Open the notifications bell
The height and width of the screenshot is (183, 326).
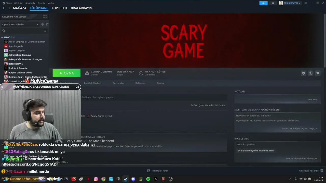(x=273, y=3)
